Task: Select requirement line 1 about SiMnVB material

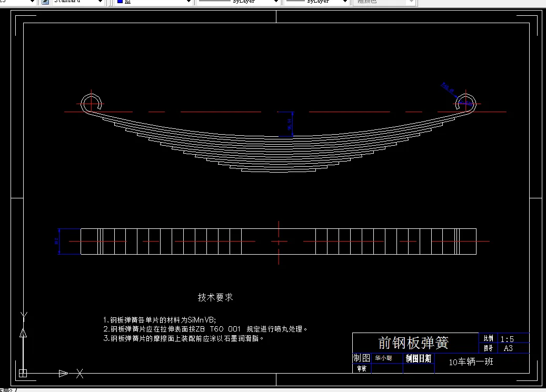Action: (x=160, y=319)
